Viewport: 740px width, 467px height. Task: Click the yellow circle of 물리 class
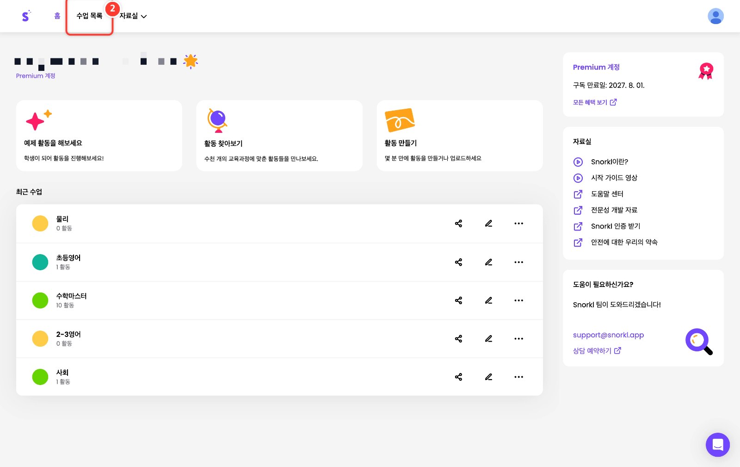pyautogui.click(x=40, y=224)
